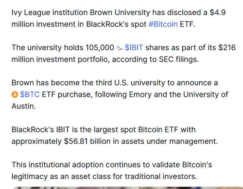This screenshot has height=189, width=243.
Task: Open the #Bitcoin hashtag link
Action: coord(163,24)
